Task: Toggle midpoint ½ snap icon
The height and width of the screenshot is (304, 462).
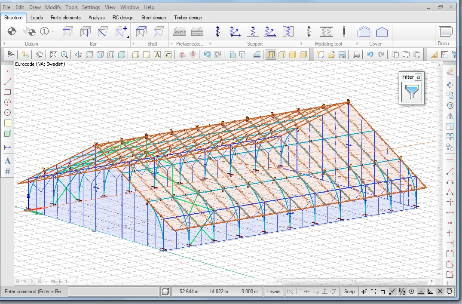Action: tap(402, 292)
